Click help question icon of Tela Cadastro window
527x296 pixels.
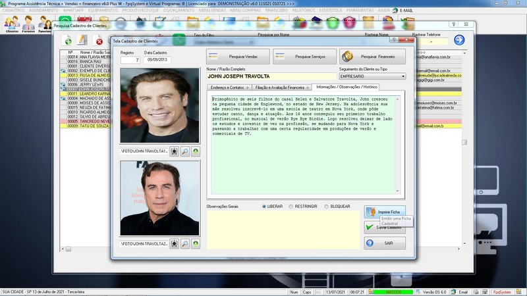395,39
